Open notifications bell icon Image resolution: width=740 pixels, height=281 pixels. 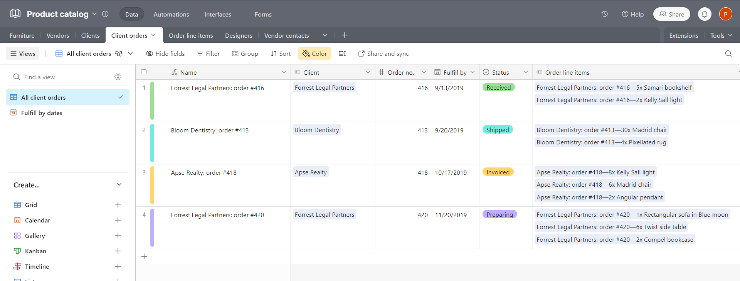pos(705,14)
